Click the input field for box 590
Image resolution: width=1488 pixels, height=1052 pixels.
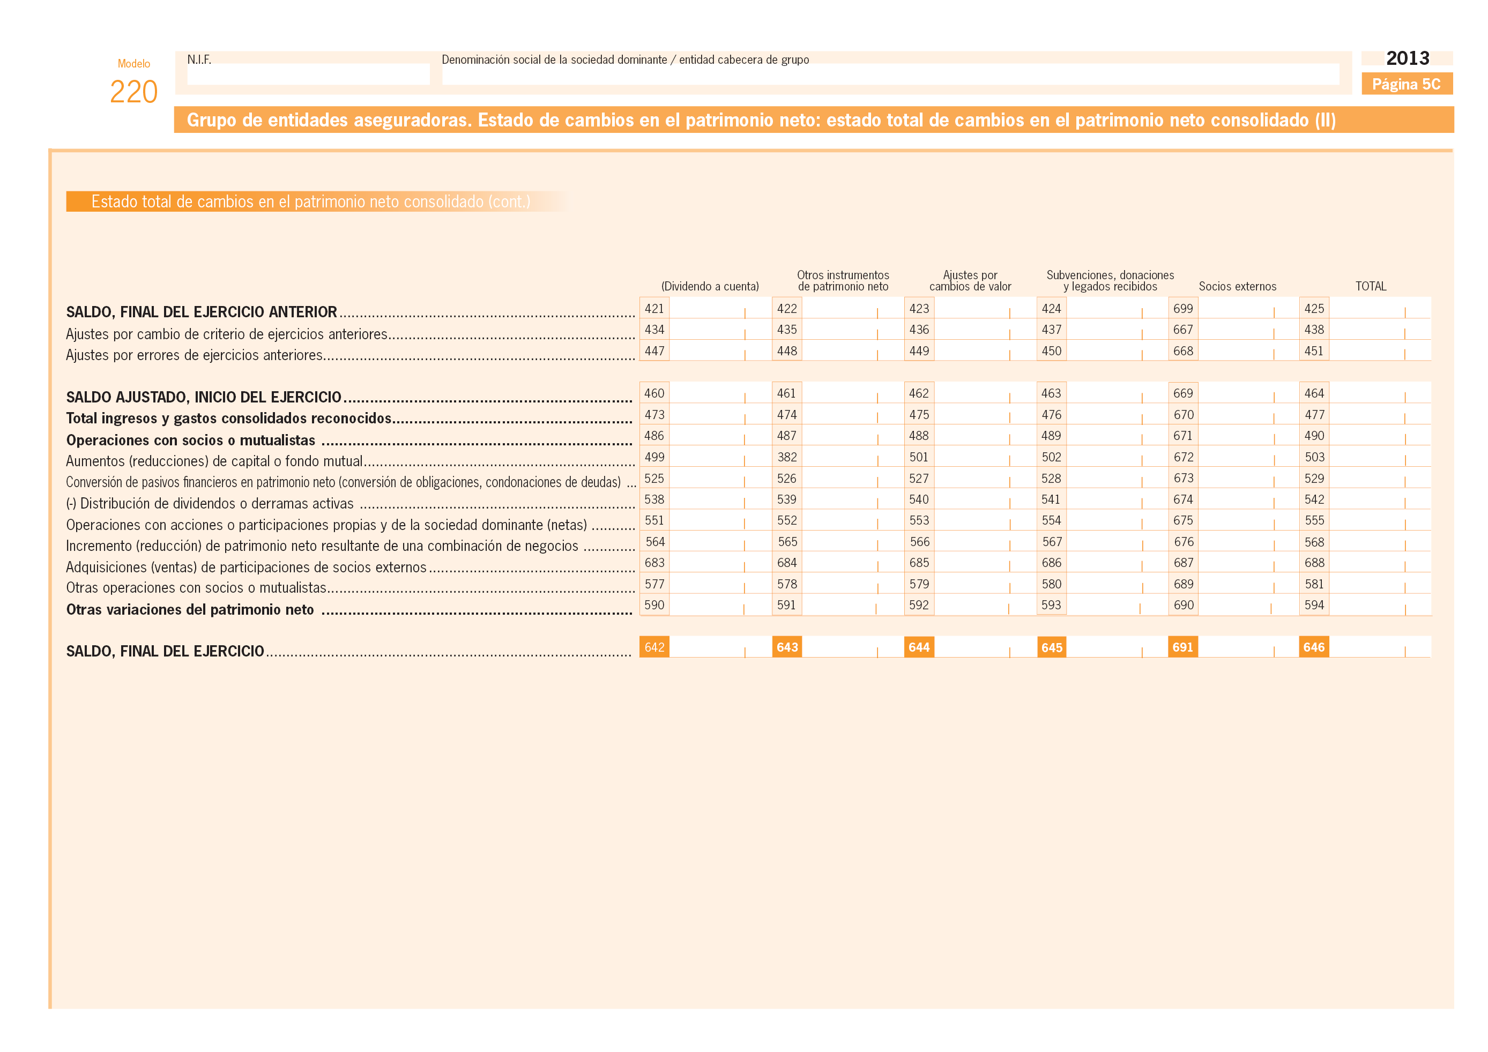pos(720,605)
